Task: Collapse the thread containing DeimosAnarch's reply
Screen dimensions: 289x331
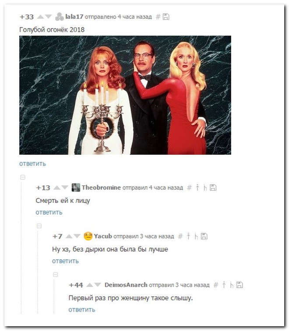Action: click(55, 275)
